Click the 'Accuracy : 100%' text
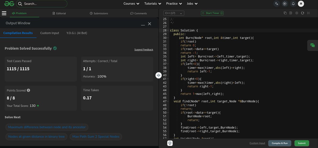 click(x=95, y=76)
